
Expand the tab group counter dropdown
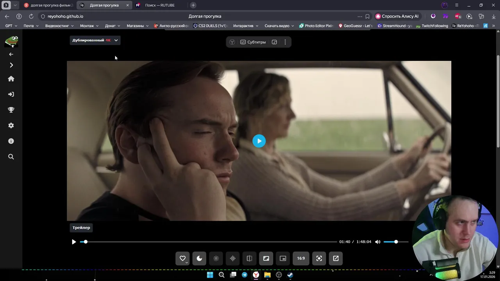15,5
